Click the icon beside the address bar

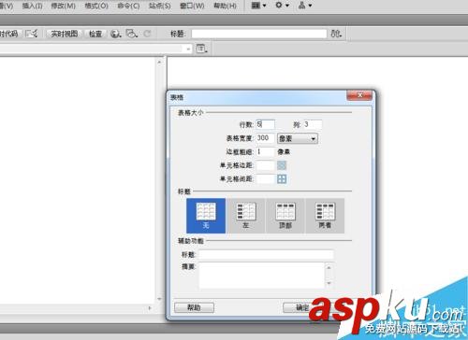pyautogui.click(x=201, y=49)
